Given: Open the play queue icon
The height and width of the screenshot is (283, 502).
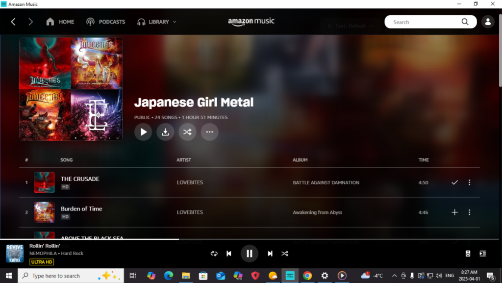Looking at the screenshot, I should (x=482, y=254).
